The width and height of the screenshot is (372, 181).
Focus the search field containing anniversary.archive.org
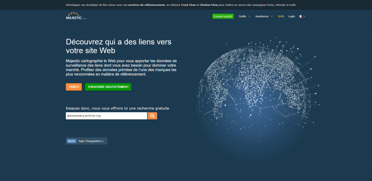coord(106,116)
